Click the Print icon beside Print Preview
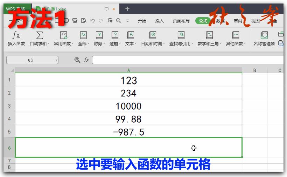Viewport: 287px width, 177px height. (75, 21)
